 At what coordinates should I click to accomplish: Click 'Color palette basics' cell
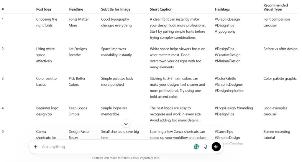(46, 81)
